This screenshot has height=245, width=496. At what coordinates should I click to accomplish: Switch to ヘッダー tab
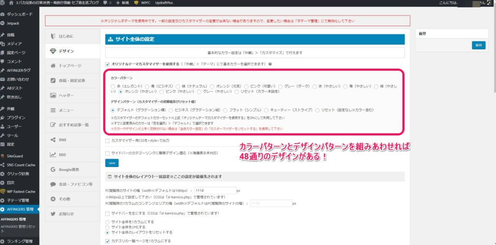73,96
